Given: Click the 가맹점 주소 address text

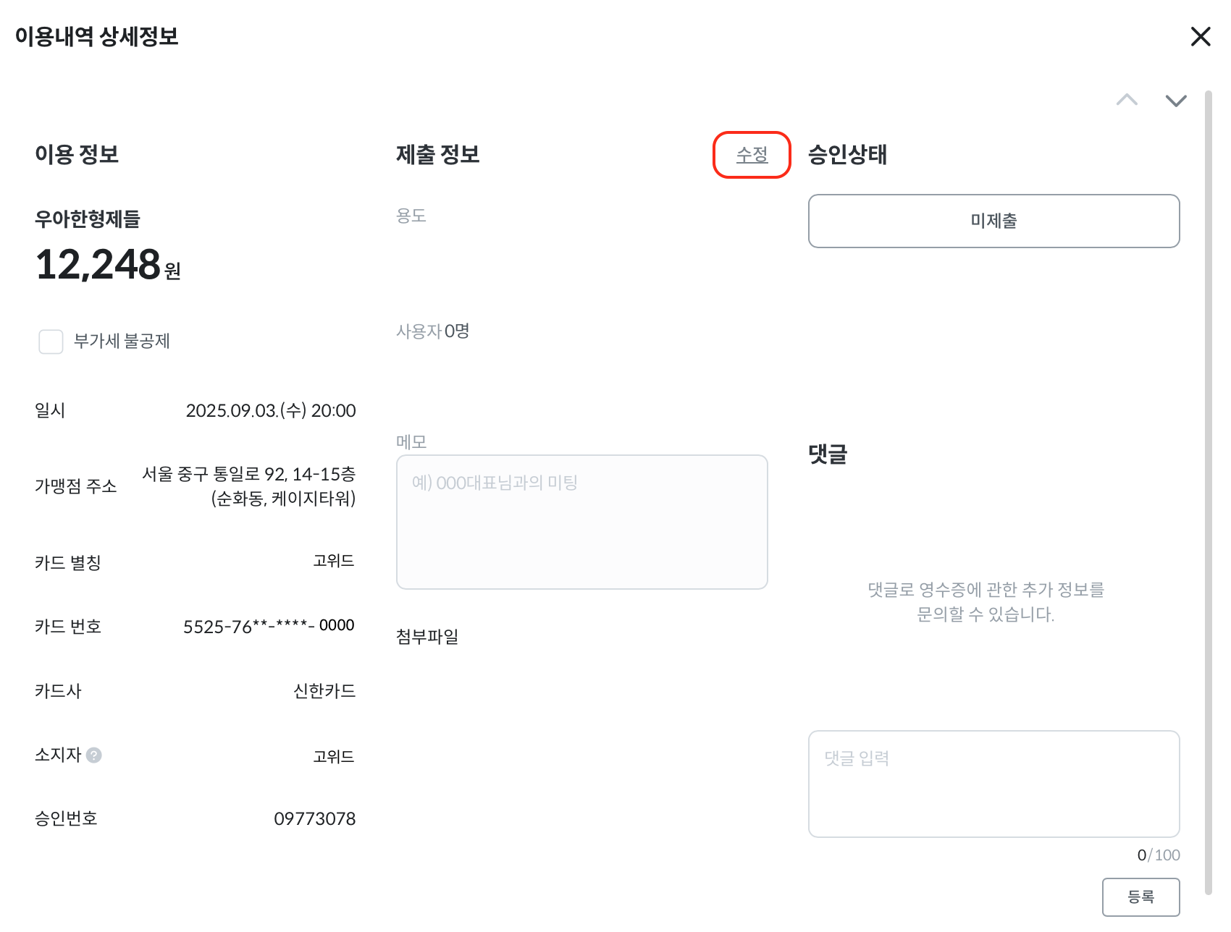Looking at the screenshot, I should (248, 486).
